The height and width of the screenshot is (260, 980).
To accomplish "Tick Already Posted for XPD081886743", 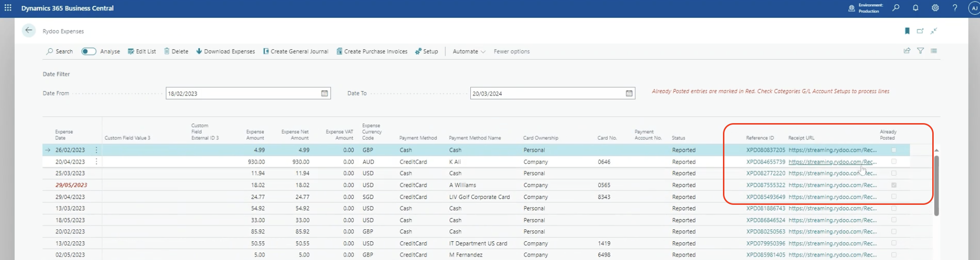I will pyautogui.click(x=894, y=208).
